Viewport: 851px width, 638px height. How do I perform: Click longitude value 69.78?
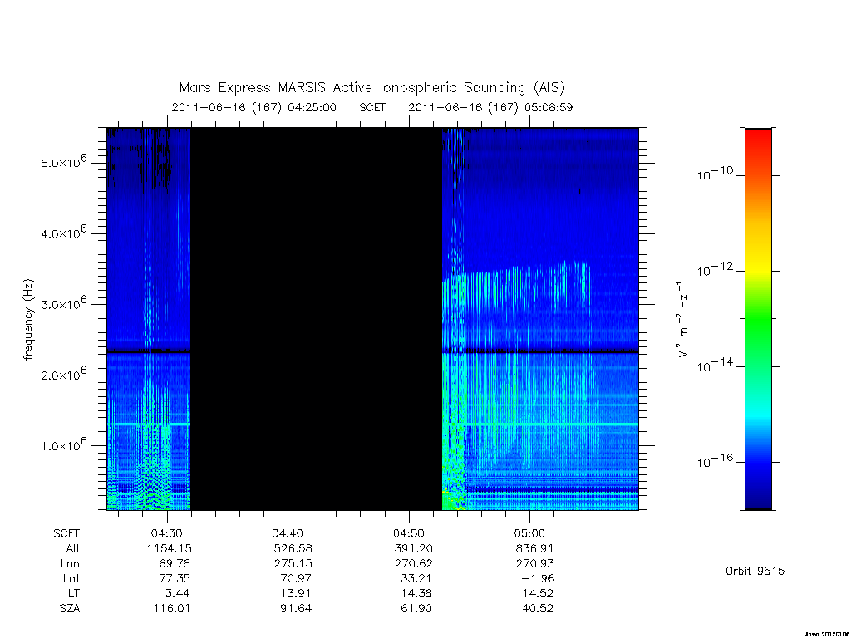point(175,564)
